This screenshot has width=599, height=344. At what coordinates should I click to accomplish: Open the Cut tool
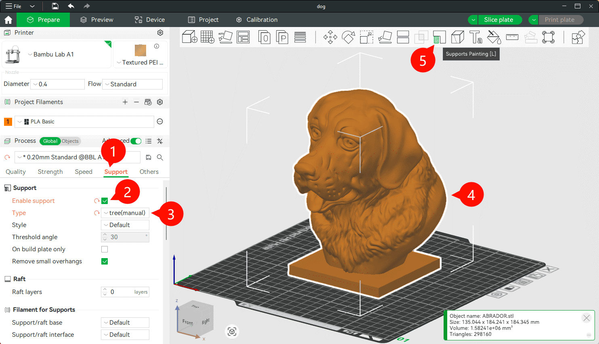pyautogui.click(x=403, y=37)
